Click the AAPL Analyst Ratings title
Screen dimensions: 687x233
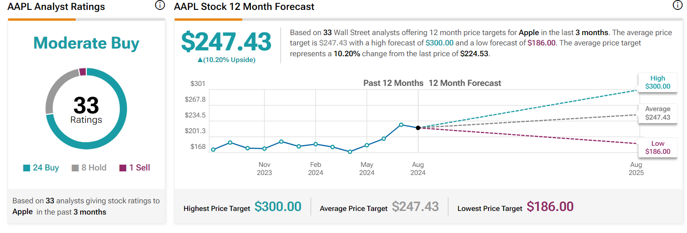pos(56,7)
